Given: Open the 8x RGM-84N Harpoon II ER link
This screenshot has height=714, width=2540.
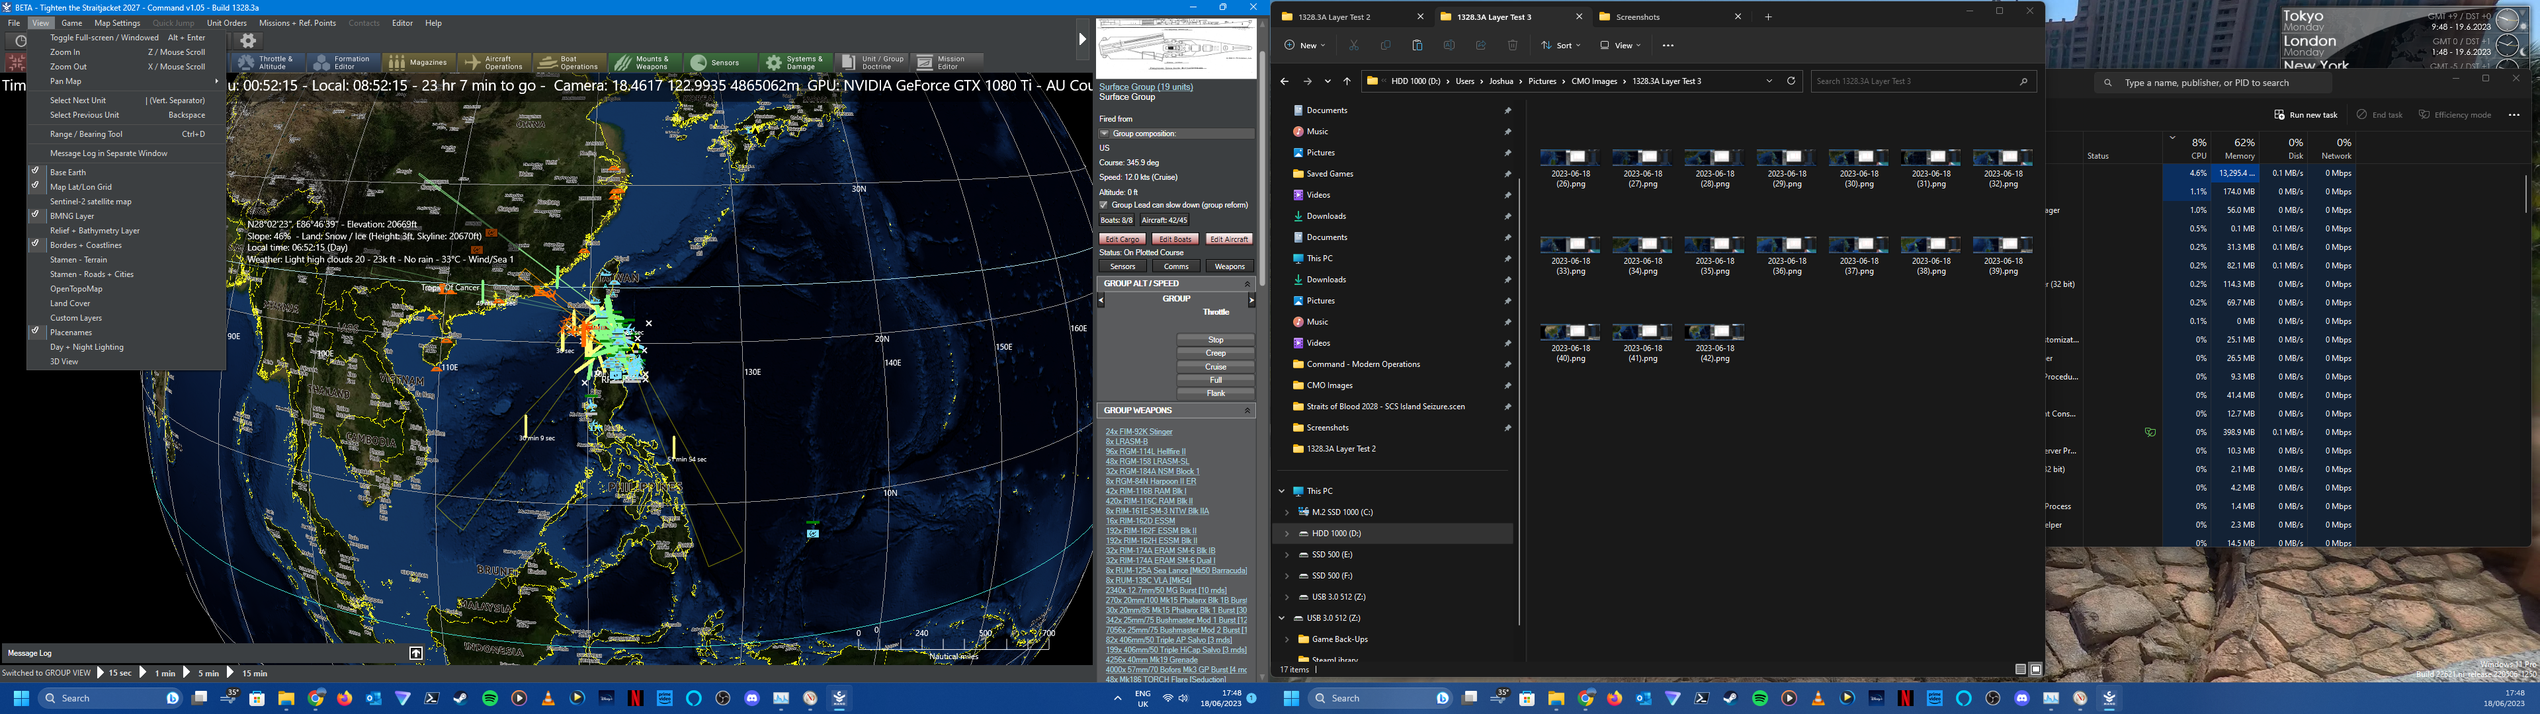Looking at the screenshot, I should (1151, 481).
